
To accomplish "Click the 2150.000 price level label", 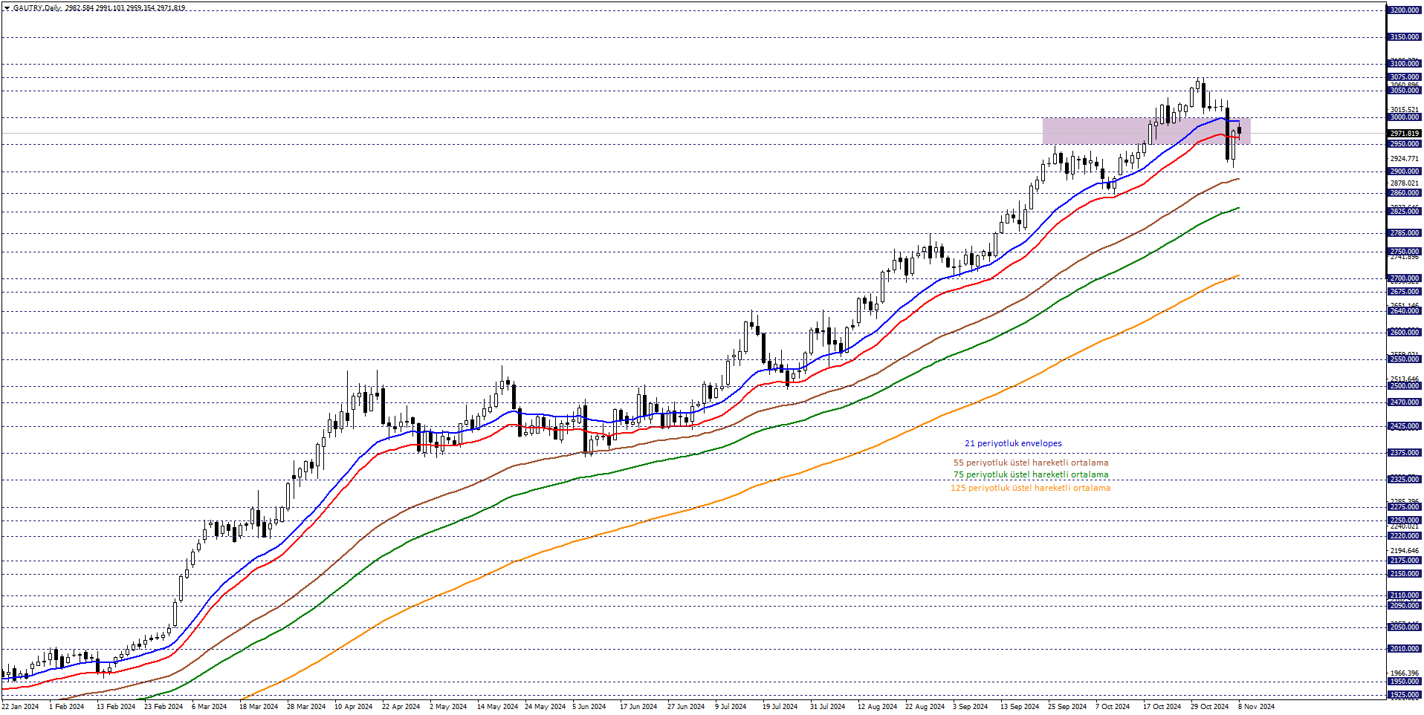I will click(x=1405, y=574).
